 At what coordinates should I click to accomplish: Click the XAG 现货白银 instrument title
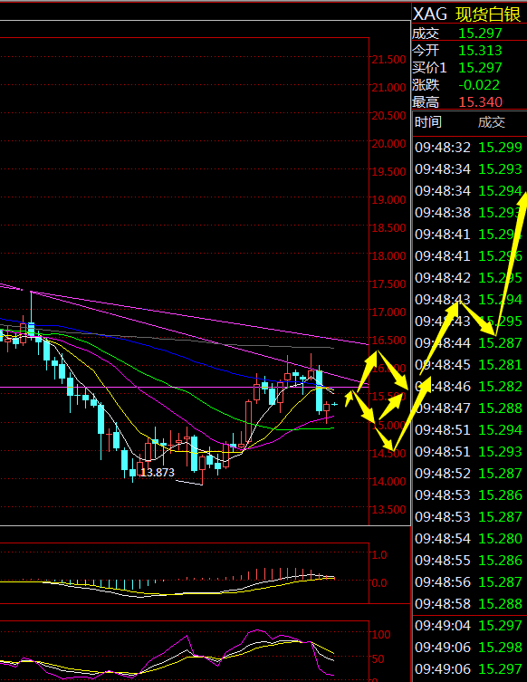(x=466, y=14)
